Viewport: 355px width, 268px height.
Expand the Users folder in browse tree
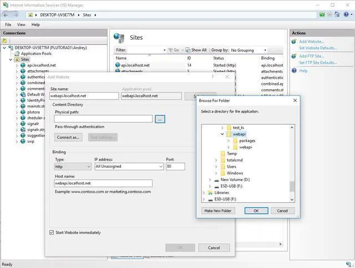coord(216,167)
